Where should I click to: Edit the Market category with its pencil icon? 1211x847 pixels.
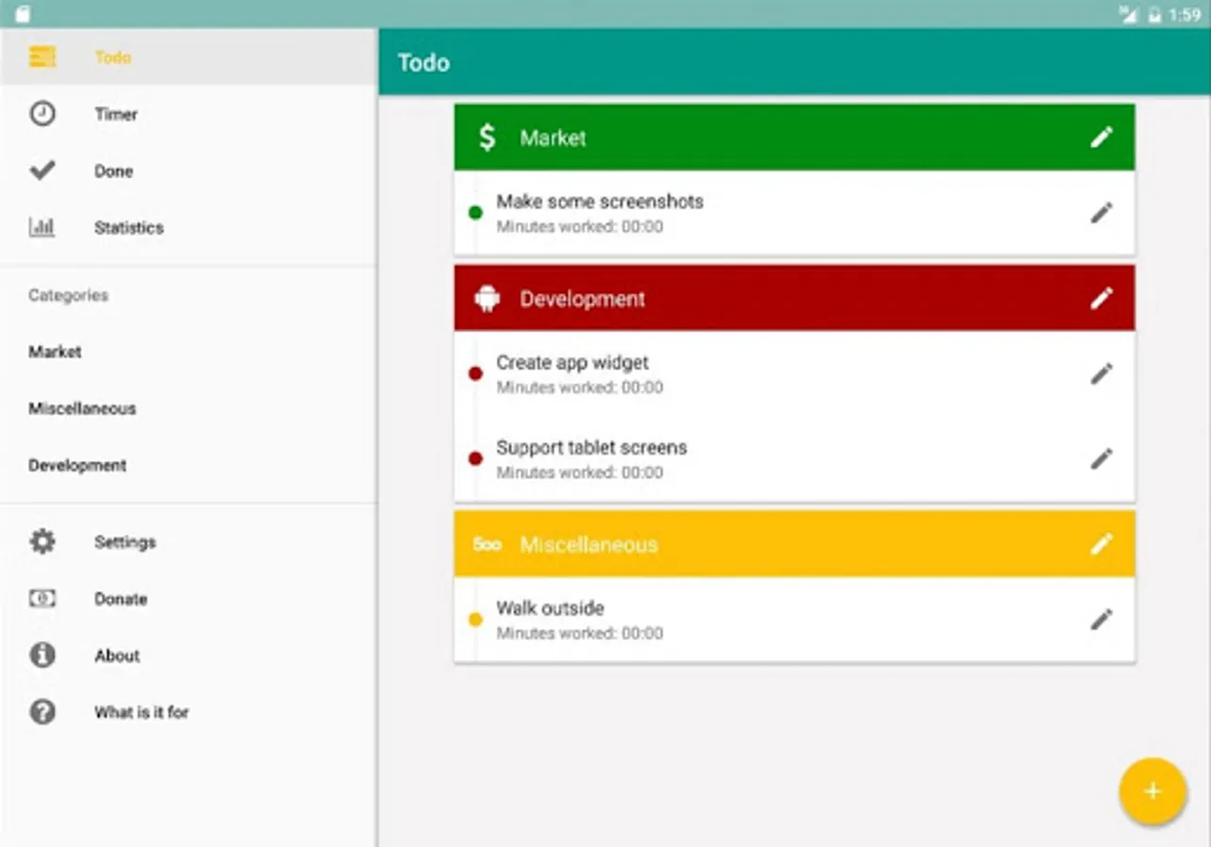click(x=1101, y=137)
